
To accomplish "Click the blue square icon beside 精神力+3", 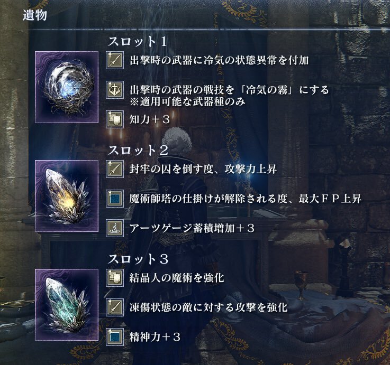I will (115, 337).
